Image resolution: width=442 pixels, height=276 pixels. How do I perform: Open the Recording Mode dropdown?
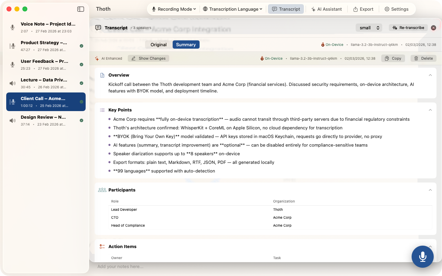pyautogui.click(x=174, y=9)
